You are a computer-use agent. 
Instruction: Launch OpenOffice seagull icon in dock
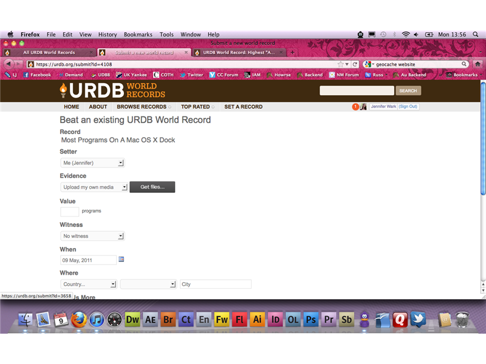coord(382,320)
